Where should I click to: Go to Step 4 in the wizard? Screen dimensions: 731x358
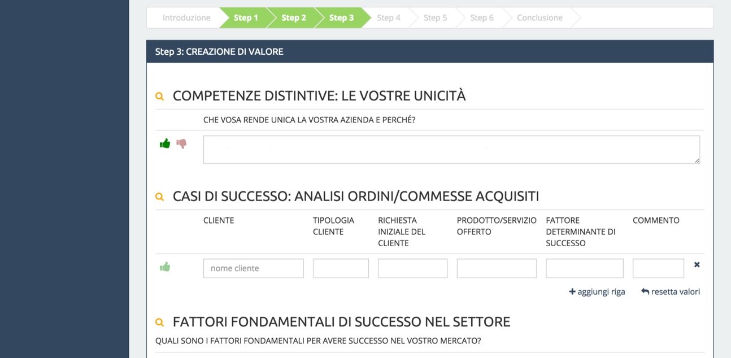point(389,18)
